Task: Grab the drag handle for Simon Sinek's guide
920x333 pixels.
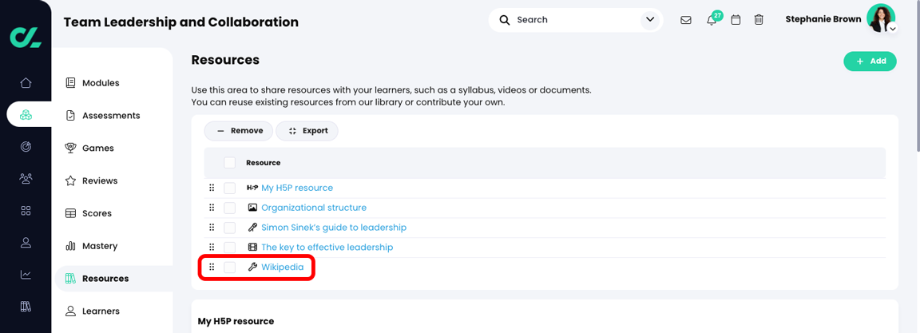Action: point(212,228)
